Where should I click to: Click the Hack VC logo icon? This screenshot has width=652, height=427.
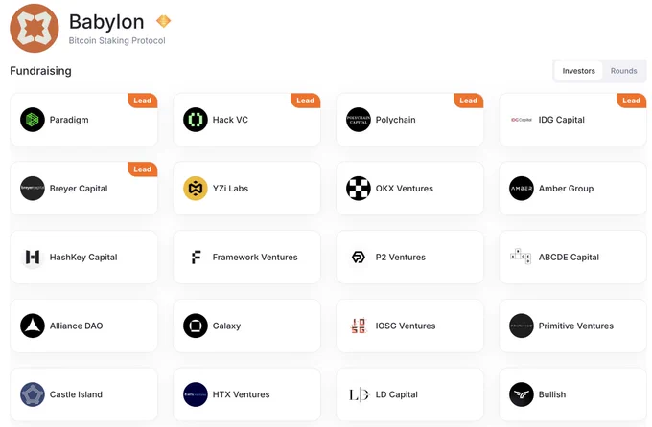[196, 120]
